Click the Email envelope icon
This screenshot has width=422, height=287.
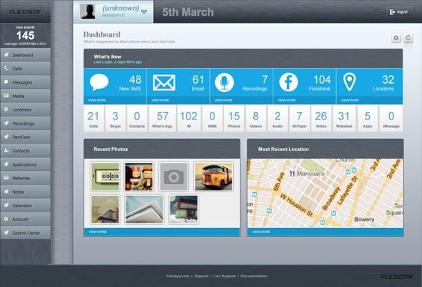click(x=164, y=83)
